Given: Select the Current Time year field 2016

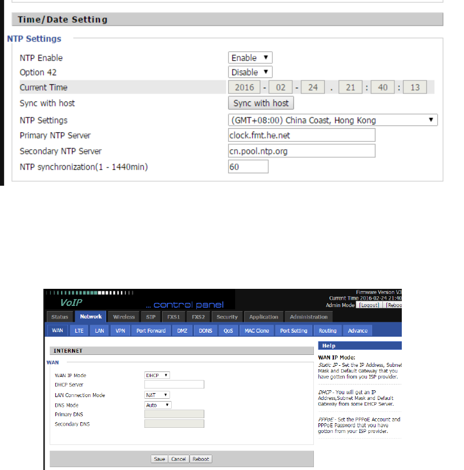Looking at the screenshot, I should [244, 87].
